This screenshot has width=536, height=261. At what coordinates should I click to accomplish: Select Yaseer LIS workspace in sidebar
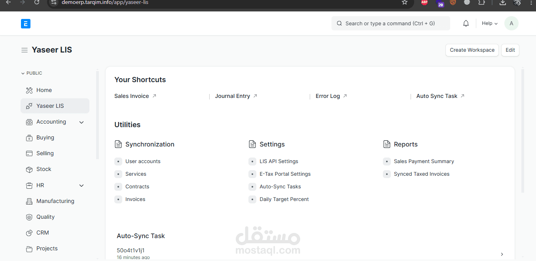[x=55, y=106]
